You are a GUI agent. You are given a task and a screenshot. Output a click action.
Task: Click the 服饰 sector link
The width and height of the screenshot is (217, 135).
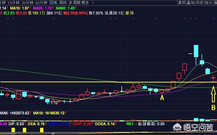point(130,13)
